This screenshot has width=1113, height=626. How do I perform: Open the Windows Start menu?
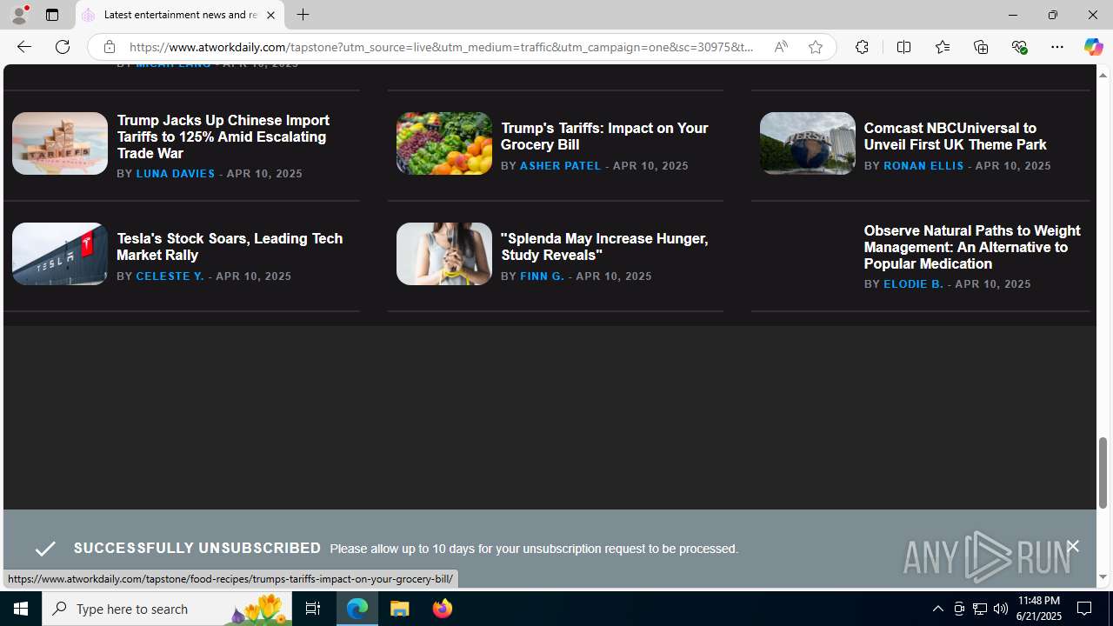coord(21,609)
